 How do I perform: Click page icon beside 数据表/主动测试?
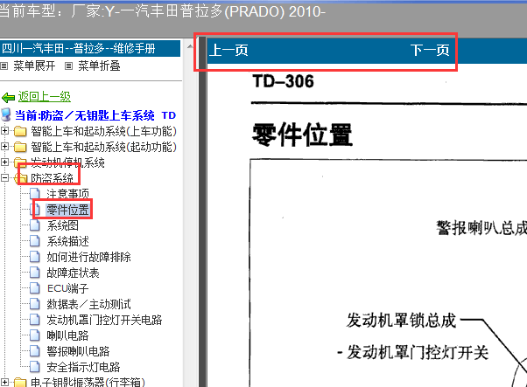35,304
